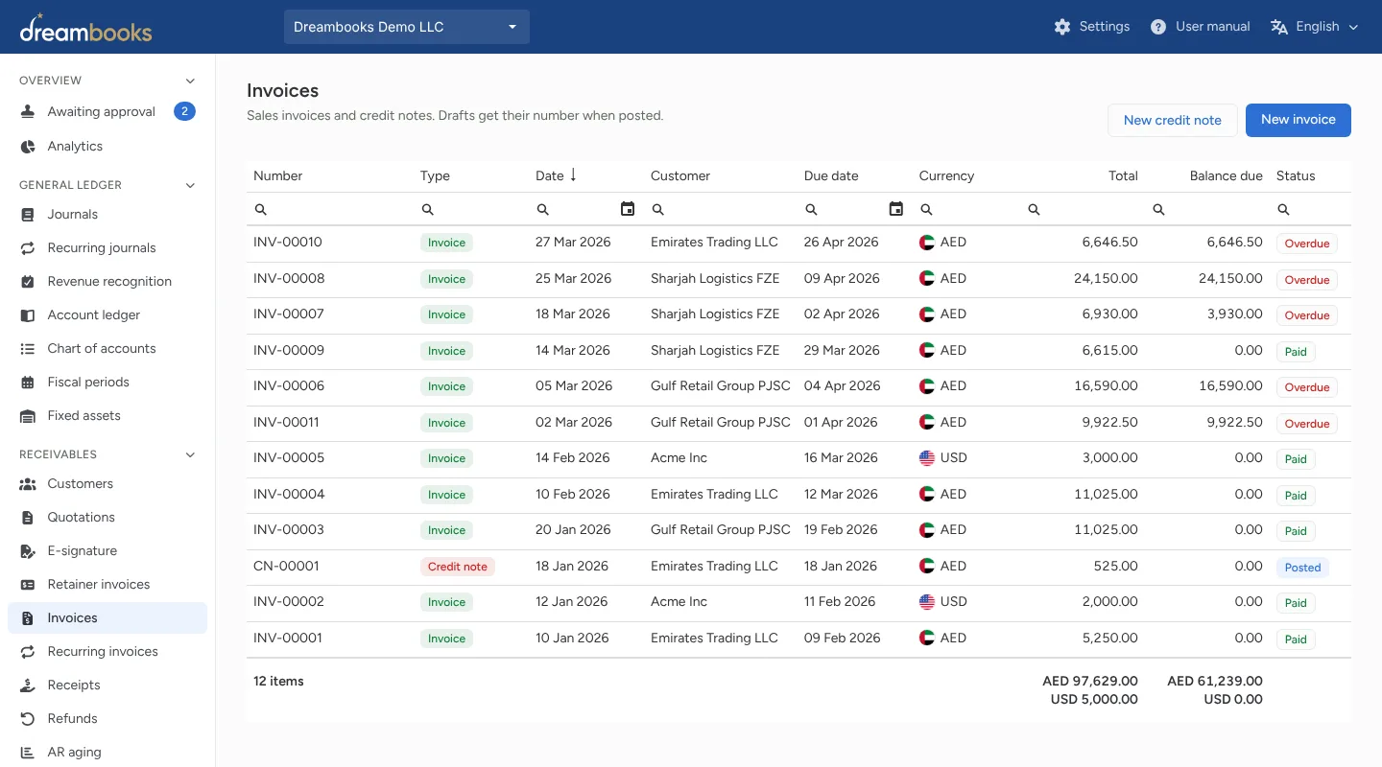Open Recurring invoices in the sidebar
Screen dimensions: 1382x767
point(107,652)
